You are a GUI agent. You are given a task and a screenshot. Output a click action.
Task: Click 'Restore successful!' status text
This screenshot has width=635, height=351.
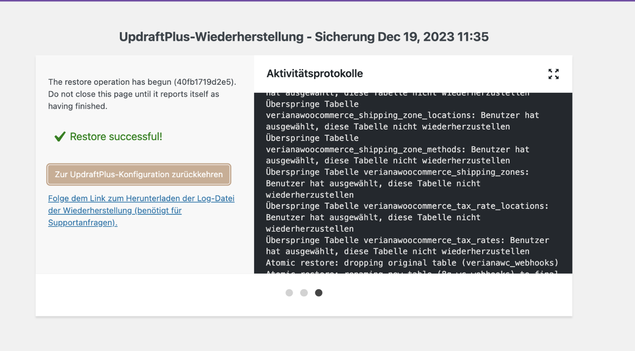pyautogui.click(x=116, y=137)
